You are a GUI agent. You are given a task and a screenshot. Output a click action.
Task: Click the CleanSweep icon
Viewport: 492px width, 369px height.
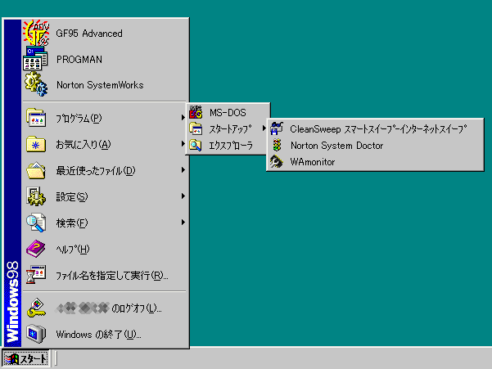point(277,128)
